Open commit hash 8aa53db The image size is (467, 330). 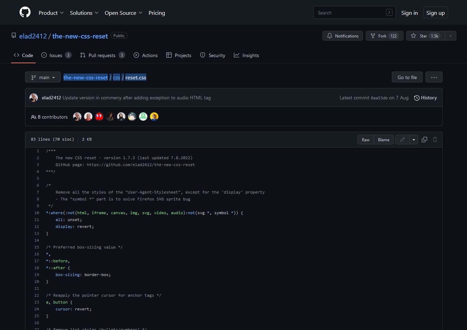(x=379, y=98)
